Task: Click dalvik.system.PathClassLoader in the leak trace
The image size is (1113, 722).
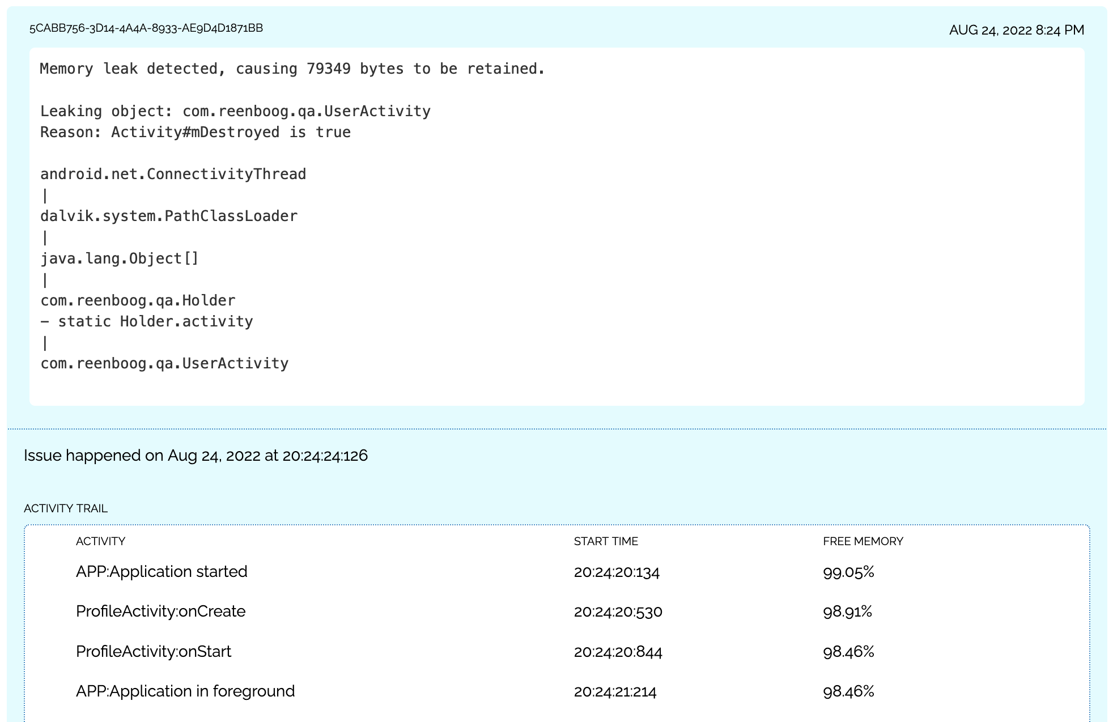Action: 168,216
